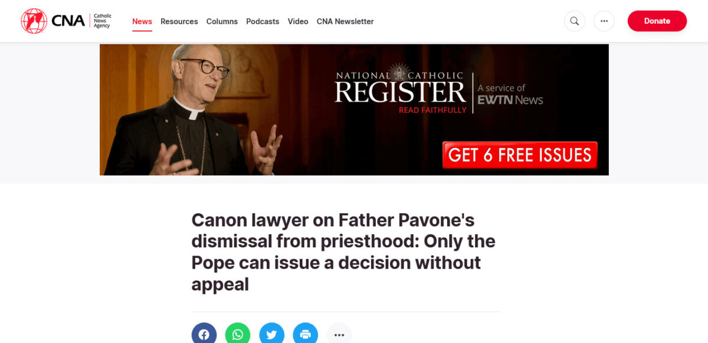Open the search magnifier icon

click(x=574, y=21)
